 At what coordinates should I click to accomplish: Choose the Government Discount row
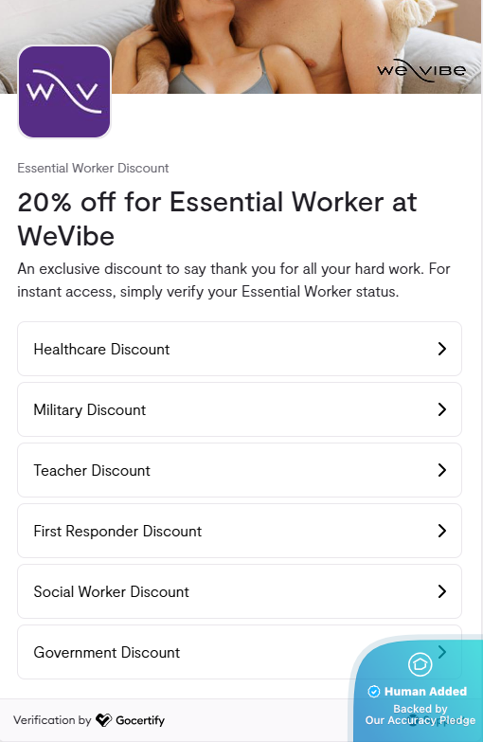pyautogui.click(x=240, y=652)
